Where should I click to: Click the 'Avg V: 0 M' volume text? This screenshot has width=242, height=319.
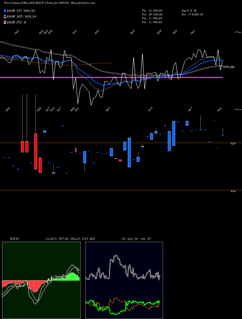pos(189,11)
